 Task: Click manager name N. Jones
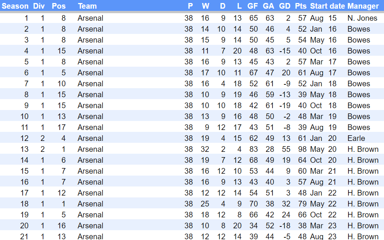coord(362,18)
